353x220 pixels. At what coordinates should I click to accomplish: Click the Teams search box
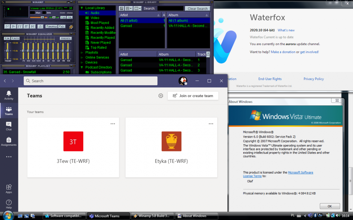[91, 81]
